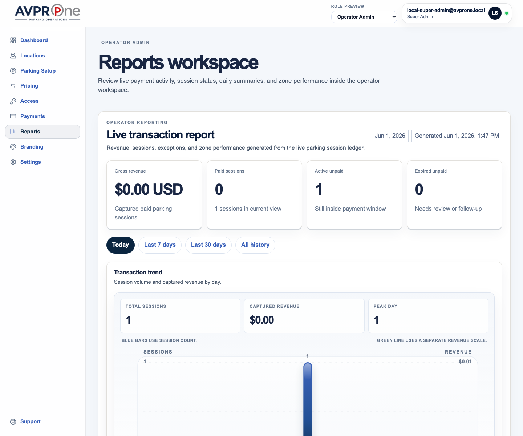Viewport: 523px width, 436px height.
Task: Show All history range
Action: 255,245
